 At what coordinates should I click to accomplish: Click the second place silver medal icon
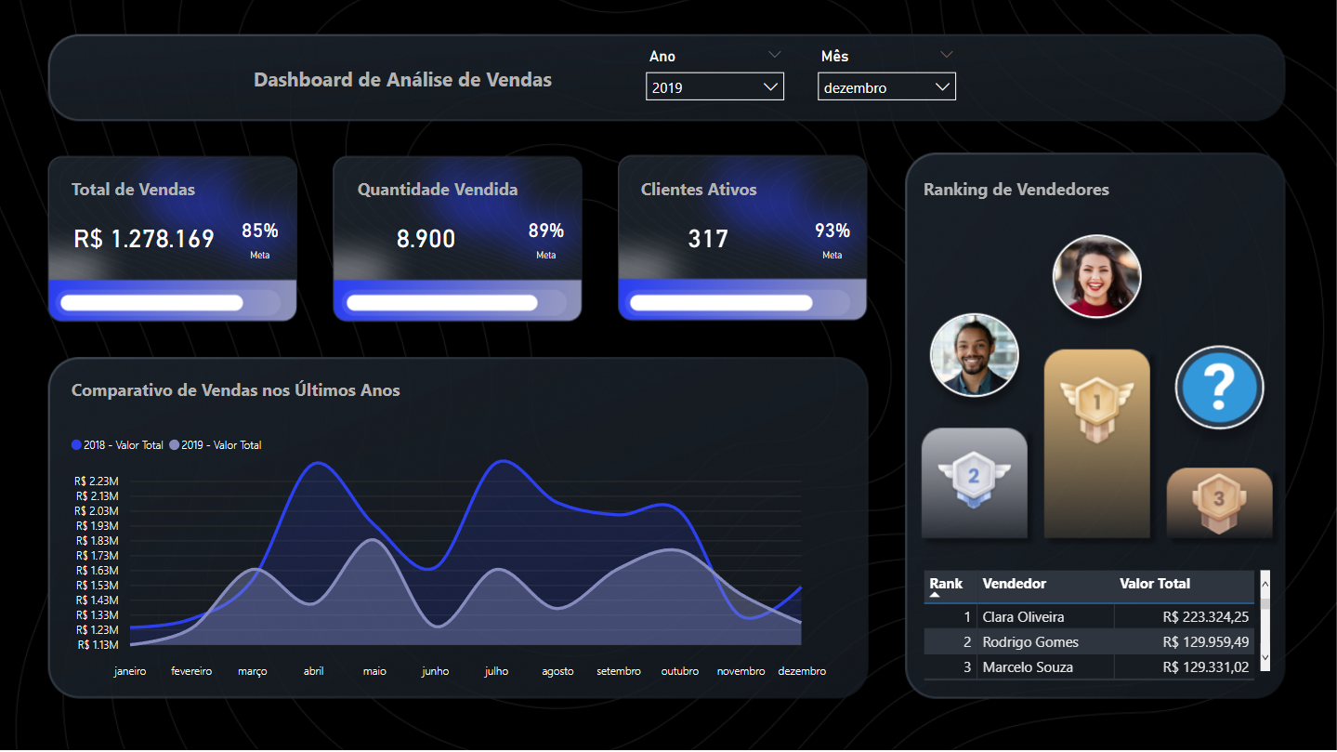(x=974, y=481)
